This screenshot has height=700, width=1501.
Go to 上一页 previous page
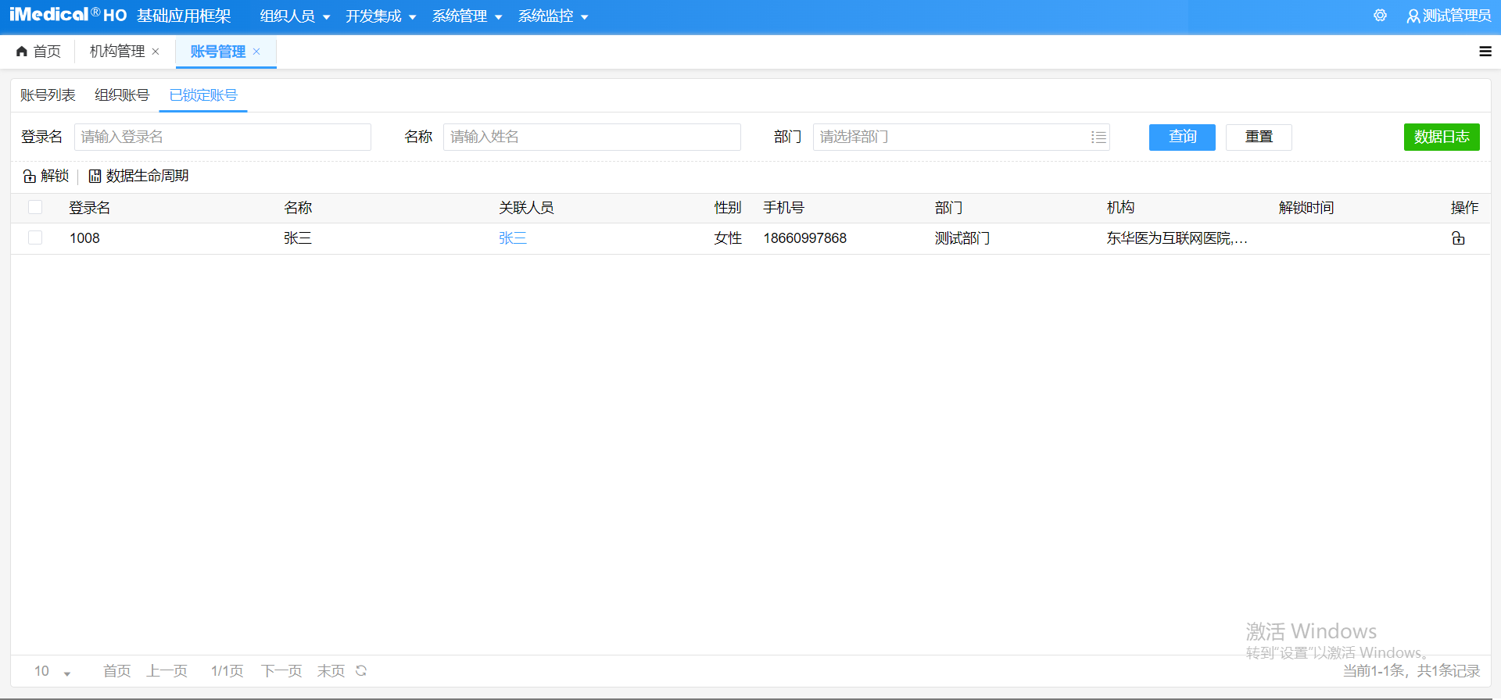coord(167,671)
